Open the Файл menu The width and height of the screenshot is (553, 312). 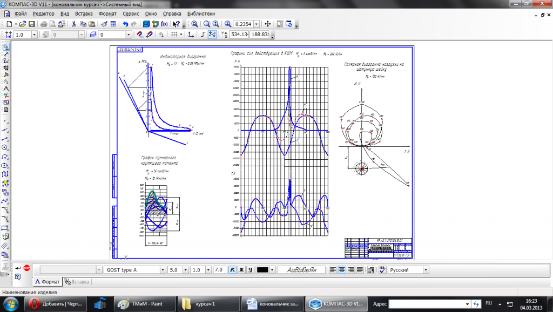pos(21,13)
